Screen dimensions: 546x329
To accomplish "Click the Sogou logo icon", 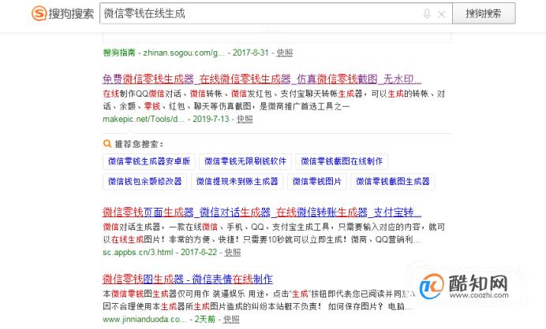I will [39, 13].
